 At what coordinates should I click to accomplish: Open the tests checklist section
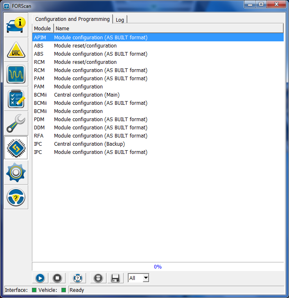pos(16,99)
